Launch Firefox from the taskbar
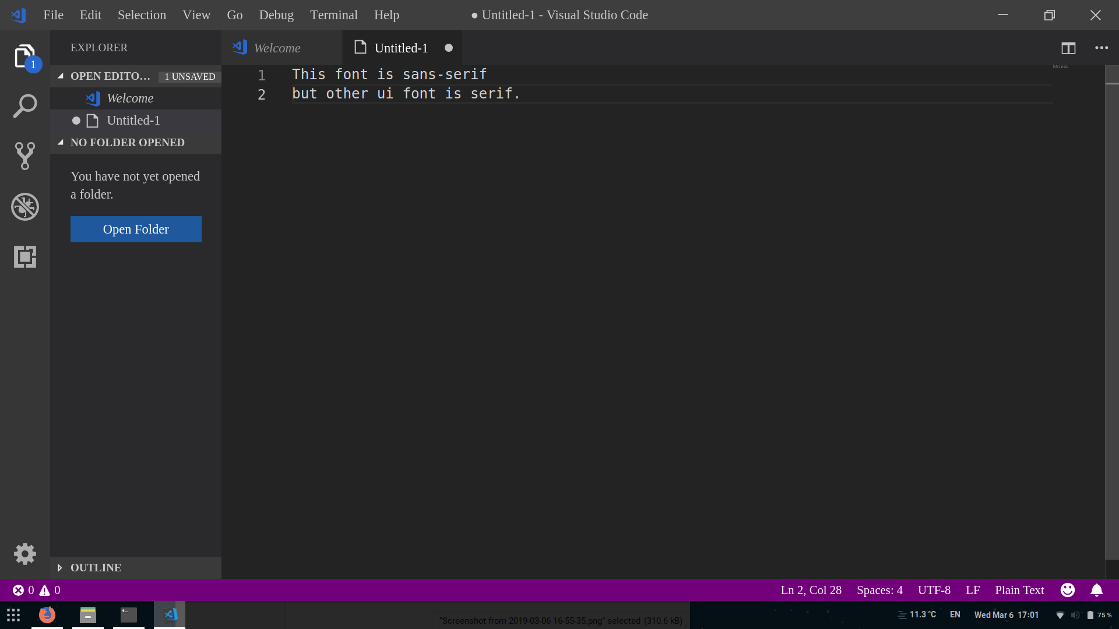Image resolution: width=1119 pixels, height=629 pixels. click(46, 614)
